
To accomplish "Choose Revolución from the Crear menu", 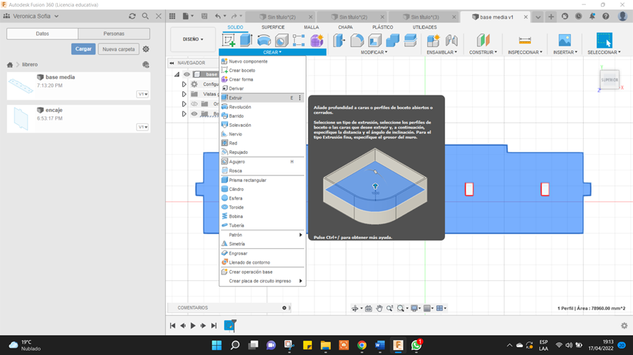I will (239, 107).
